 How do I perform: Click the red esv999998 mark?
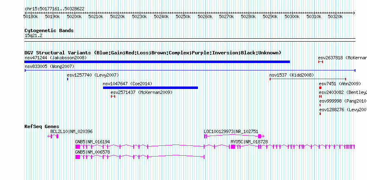[x=320, y=105]
